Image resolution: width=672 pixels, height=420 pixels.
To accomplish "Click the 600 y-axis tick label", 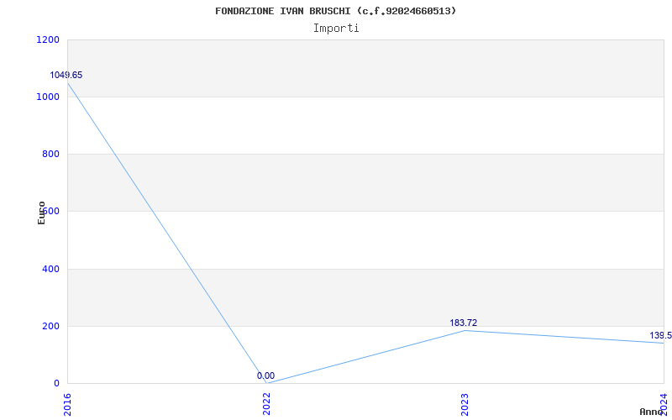I will pos(50,211).
